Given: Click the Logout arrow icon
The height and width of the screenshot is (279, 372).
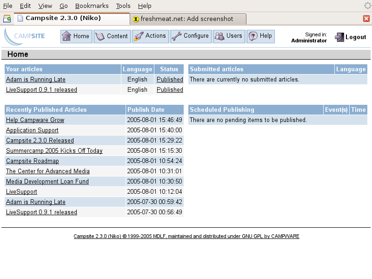Looking at the screenshot, I should pyautogui.click(x=339, y=37).
